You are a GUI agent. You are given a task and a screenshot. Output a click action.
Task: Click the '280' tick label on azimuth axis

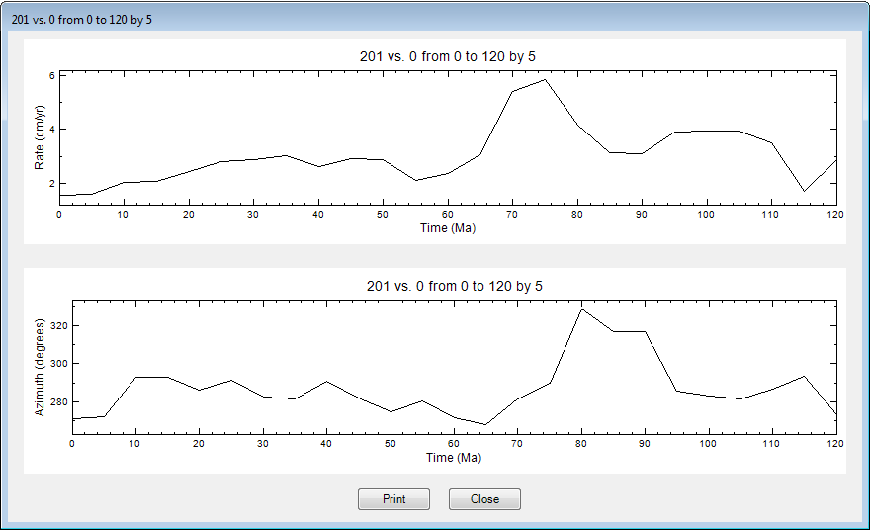[58, 401]
